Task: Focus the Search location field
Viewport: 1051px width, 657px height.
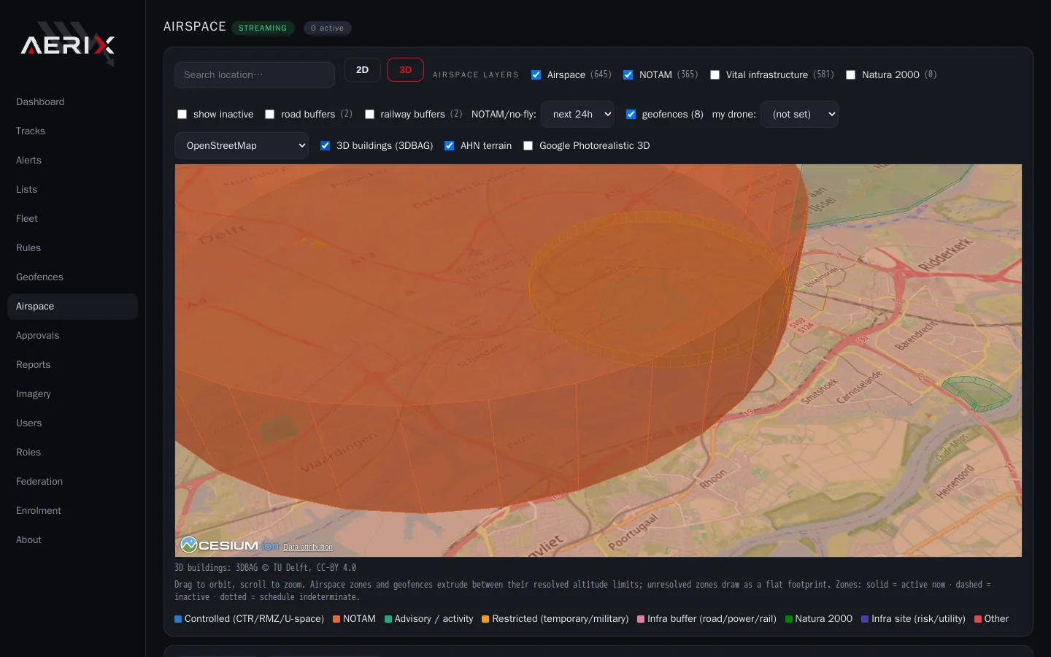Action: coord(255,74)
